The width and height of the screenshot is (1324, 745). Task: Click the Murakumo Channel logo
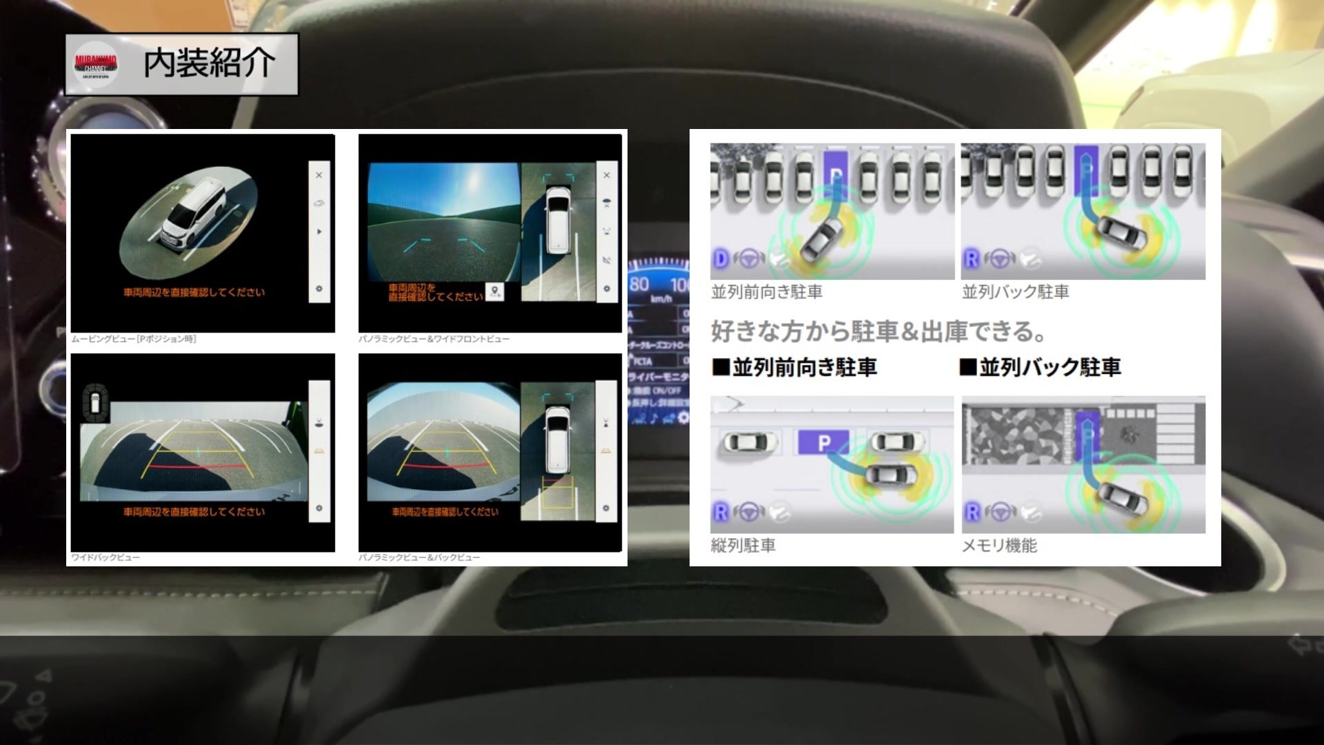pyautogui.click(x=96, y=65)
